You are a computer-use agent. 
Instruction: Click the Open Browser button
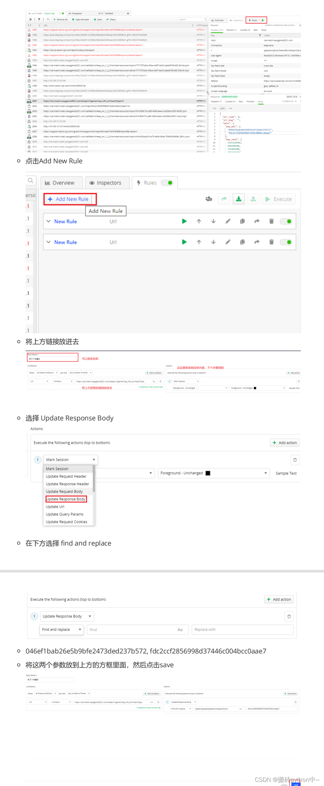[81, 20]
